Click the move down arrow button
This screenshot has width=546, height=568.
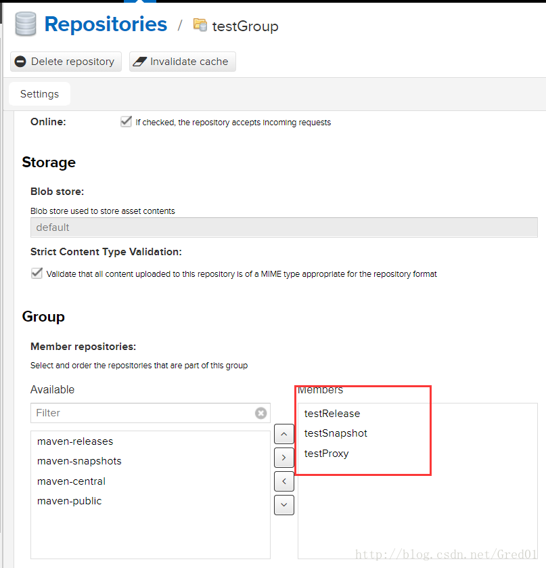(284, 505)
